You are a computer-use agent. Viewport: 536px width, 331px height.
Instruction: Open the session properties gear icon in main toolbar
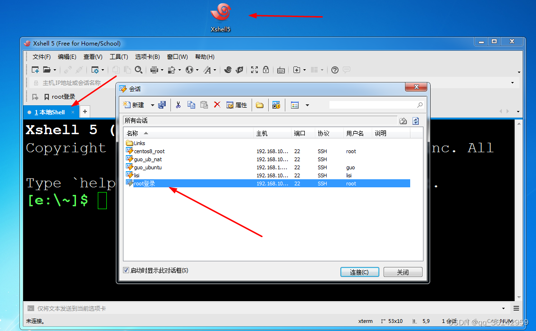(95, 70)
